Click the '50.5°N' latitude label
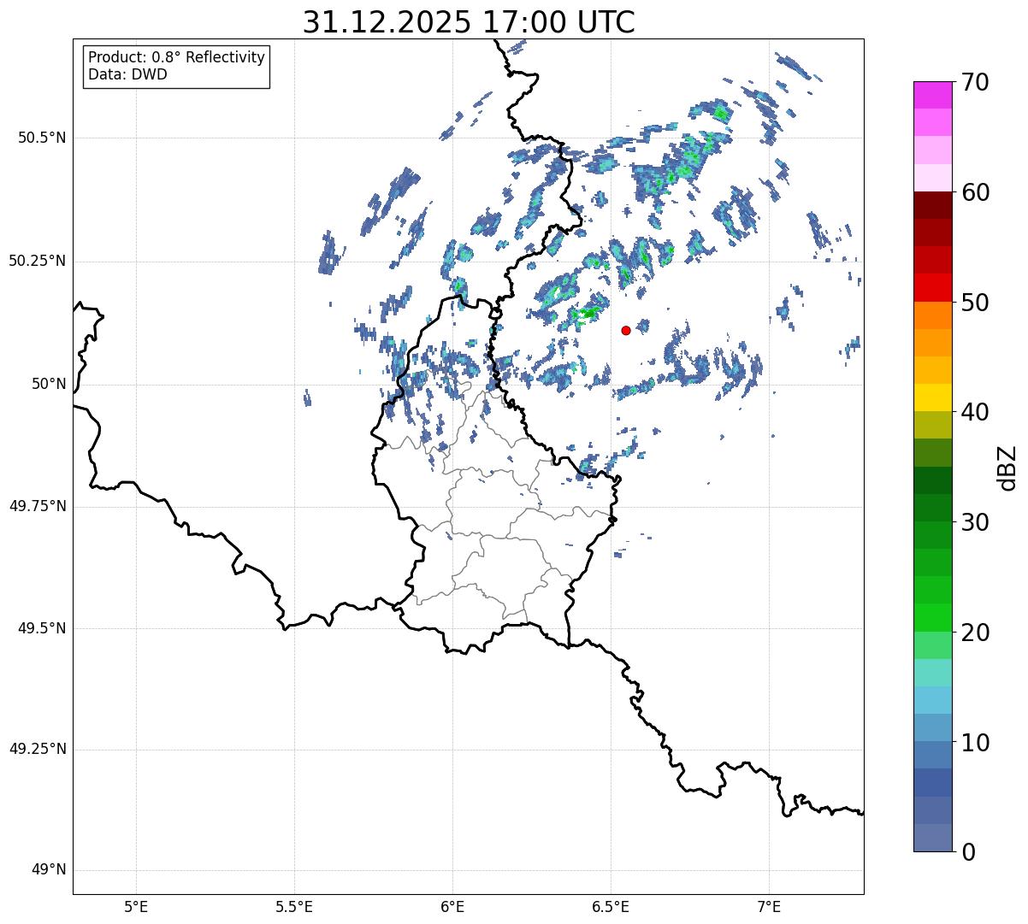The image size is (1028, 924). pyautogui.click(x=43, y=138)
